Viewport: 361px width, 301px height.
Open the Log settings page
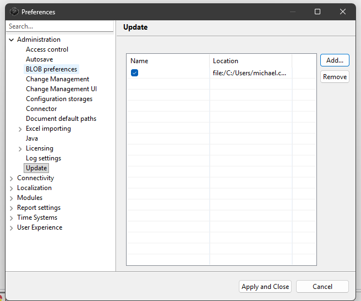pos(43,158)
